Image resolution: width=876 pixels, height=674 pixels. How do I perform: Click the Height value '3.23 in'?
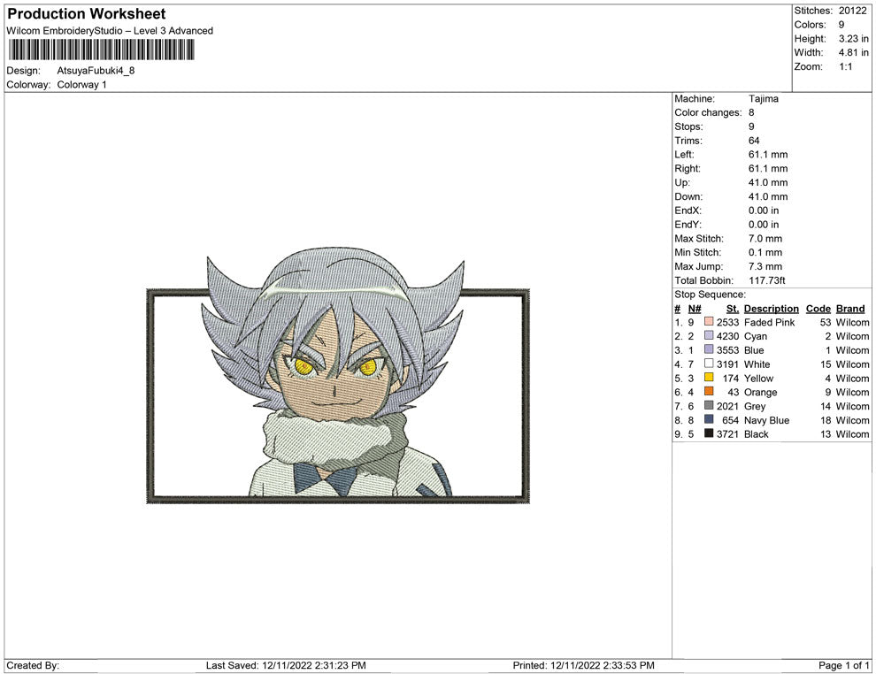(x=854, y=39)
